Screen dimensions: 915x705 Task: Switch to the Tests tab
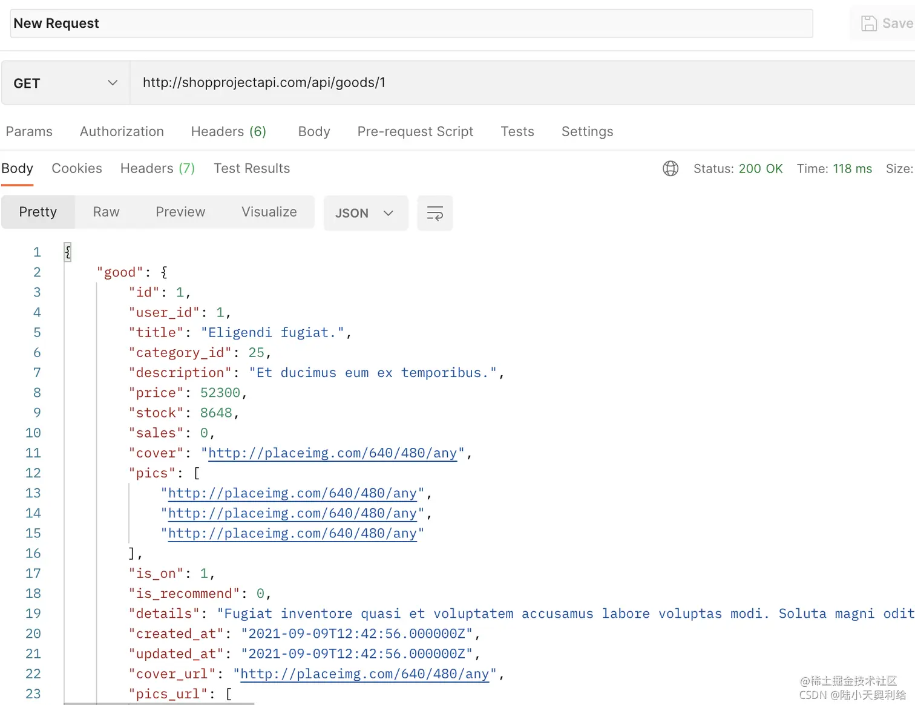click(517, 131)
